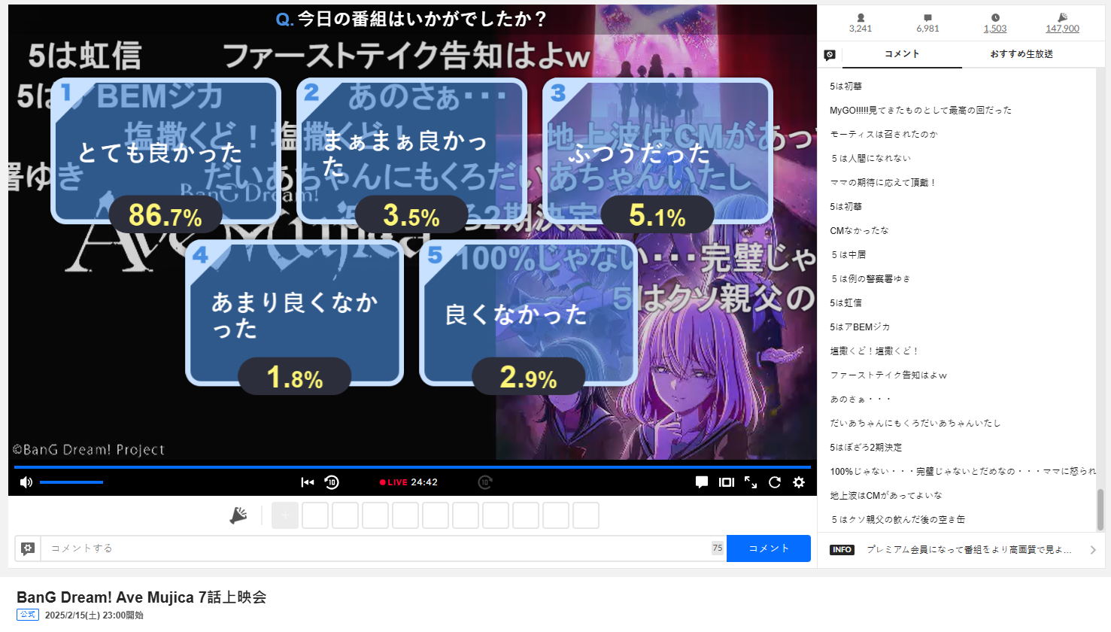
Task: Click start time 2025/2/15(土) 23:00開始
Action: click(94, 615)
